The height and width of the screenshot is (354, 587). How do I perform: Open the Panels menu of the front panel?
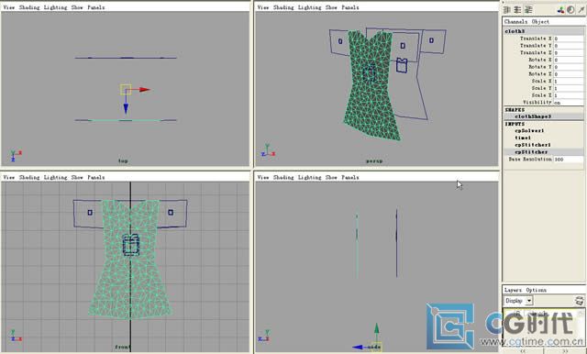coord(96,177)
